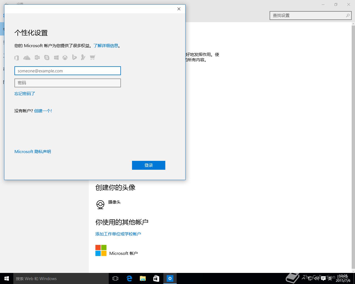355x284 pixels.
Task: Click into the 密码 password field
Action: pos(68,83)
